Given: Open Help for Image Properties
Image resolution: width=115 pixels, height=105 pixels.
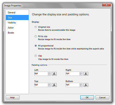Looking at the screenshot, I should [13, 98].
